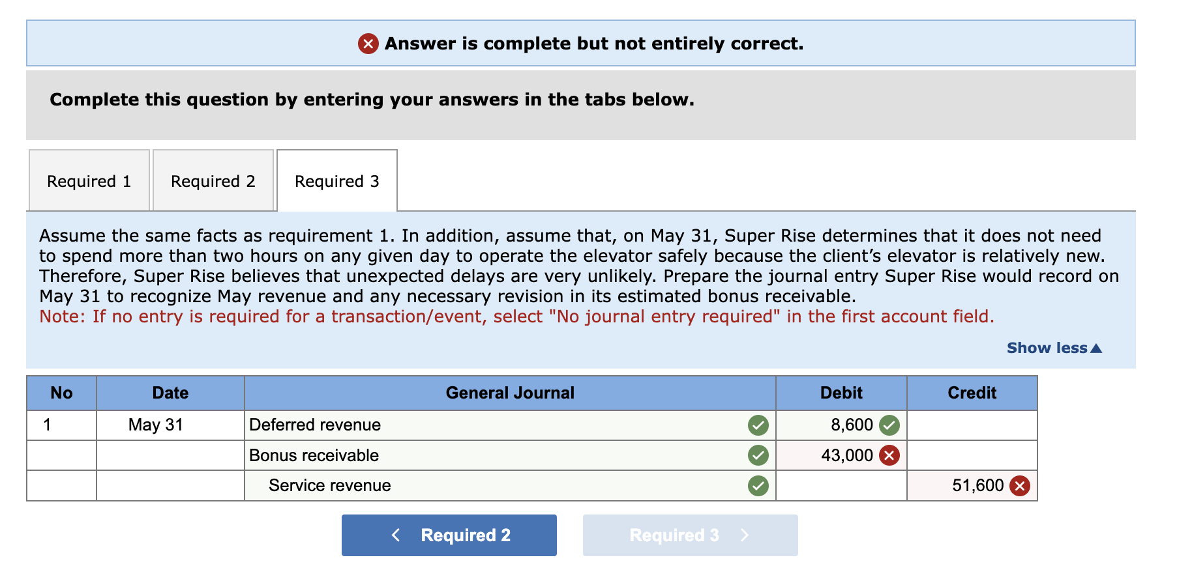
Task: Click the green checkmark next to Deferred revenue
Action: pyautogui.click(x=757, y=425)
